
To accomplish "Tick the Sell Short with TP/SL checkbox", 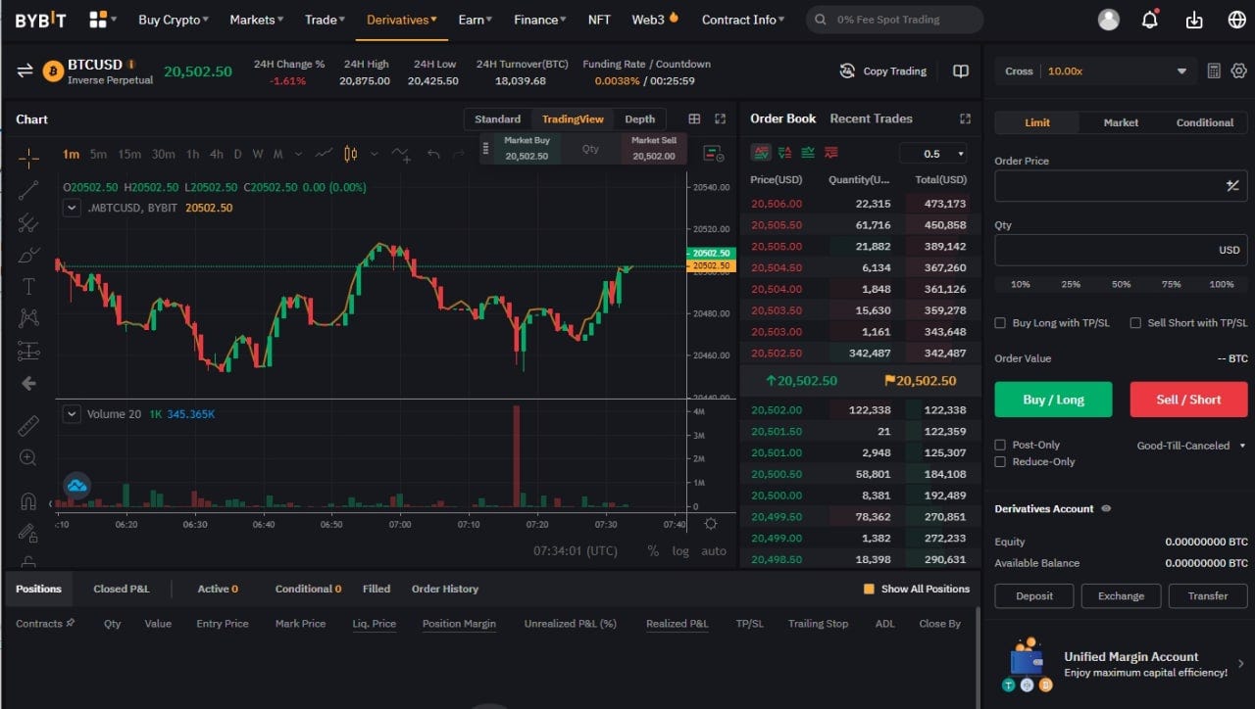I will pos(1135,322).
